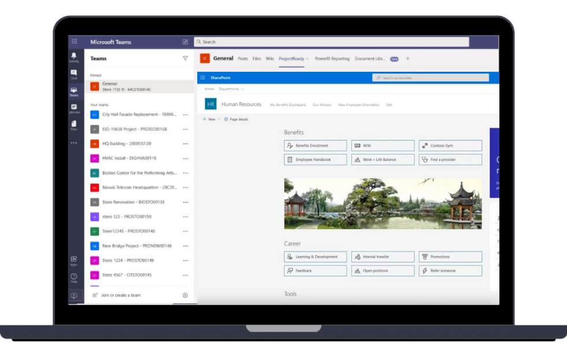Select Store 4567 - CITSTO00145 team

click(139, 275)
